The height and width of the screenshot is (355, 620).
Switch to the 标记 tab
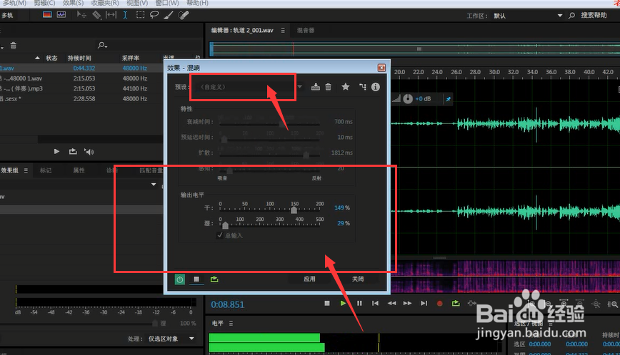[46, 170]
